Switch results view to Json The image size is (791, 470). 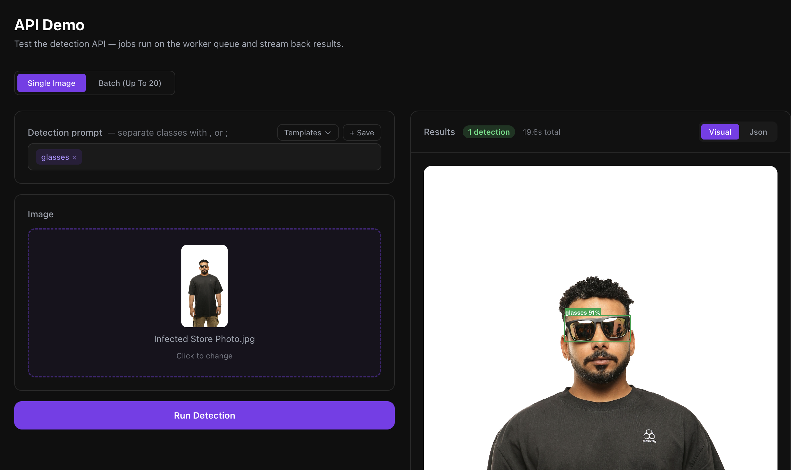click(x=758, y=132)
